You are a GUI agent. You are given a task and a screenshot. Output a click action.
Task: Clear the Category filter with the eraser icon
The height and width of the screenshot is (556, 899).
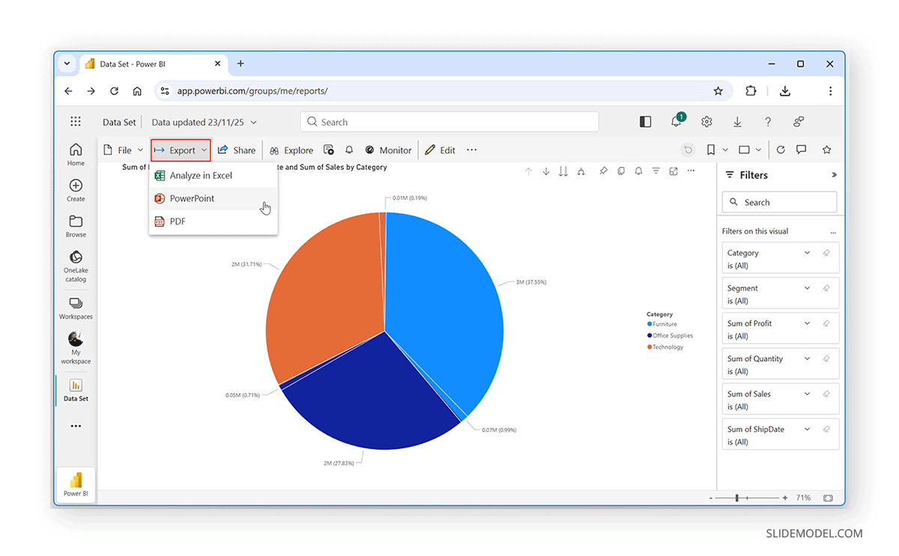[x=826, y=253]
